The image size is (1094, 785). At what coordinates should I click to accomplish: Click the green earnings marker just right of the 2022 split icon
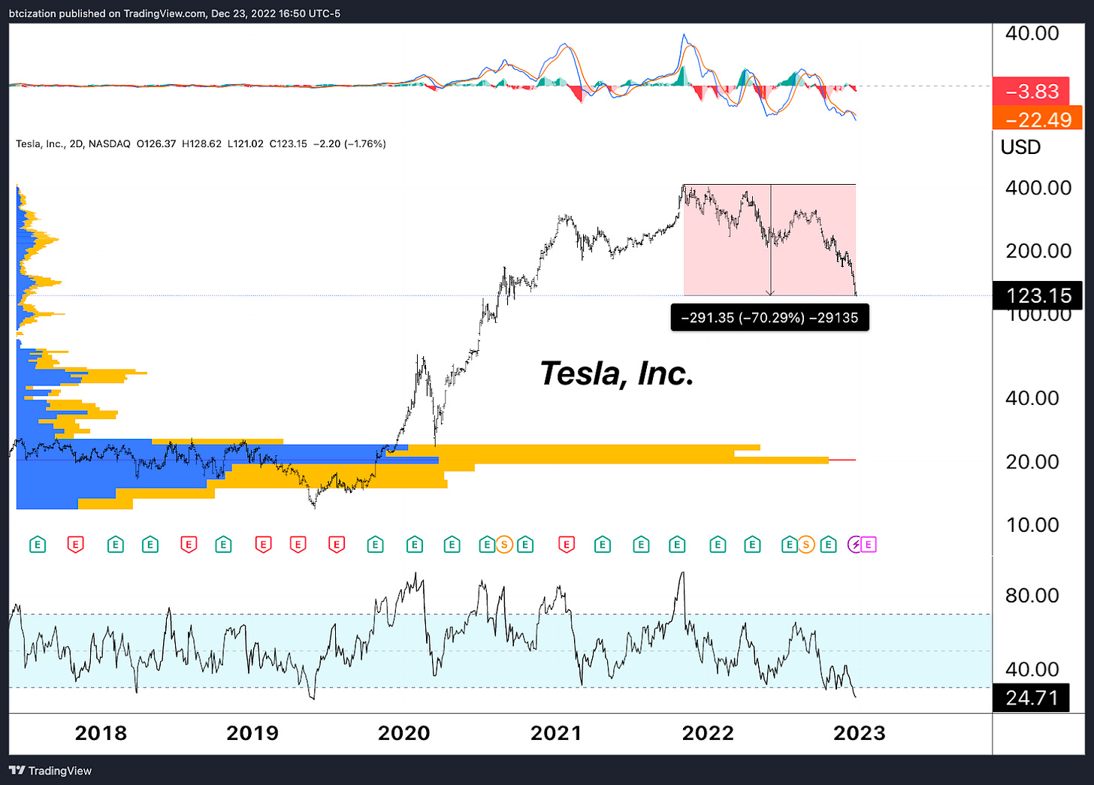pyautogui.click(x=828, y=545)
